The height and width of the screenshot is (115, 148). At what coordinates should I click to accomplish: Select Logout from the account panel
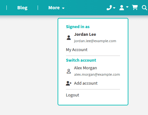point(72,95)
